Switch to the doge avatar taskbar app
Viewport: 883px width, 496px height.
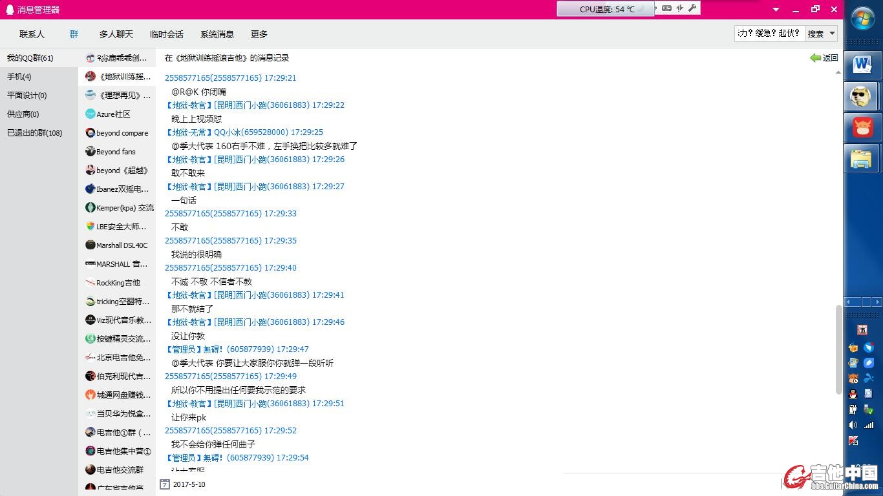pos(862,97)
